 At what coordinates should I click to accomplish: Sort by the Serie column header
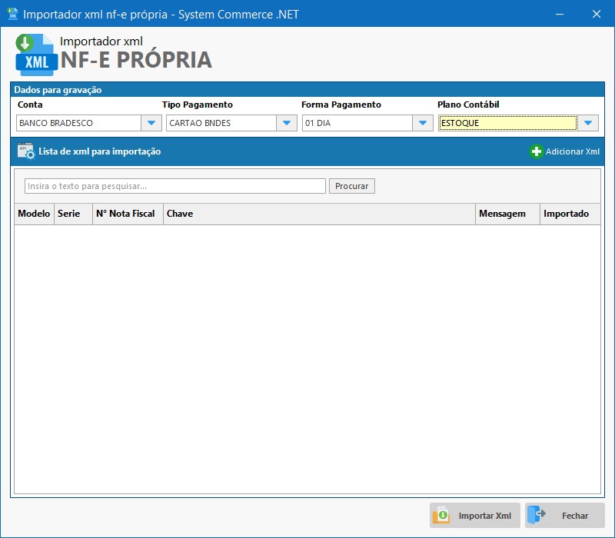tap(68, 214)
